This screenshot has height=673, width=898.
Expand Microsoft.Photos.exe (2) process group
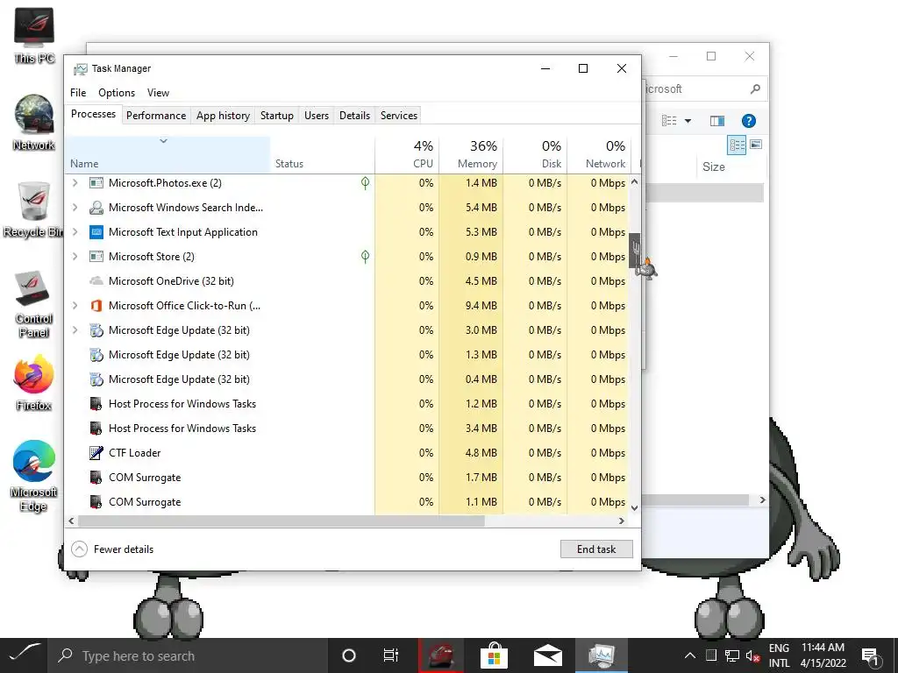[x=75, y=183]
